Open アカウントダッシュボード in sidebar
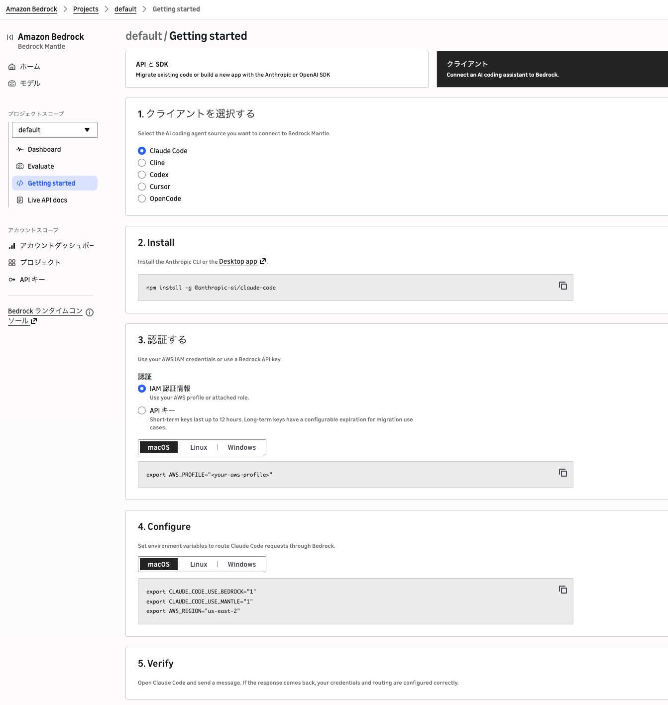The image size is (668, 705). coord(57,246)
